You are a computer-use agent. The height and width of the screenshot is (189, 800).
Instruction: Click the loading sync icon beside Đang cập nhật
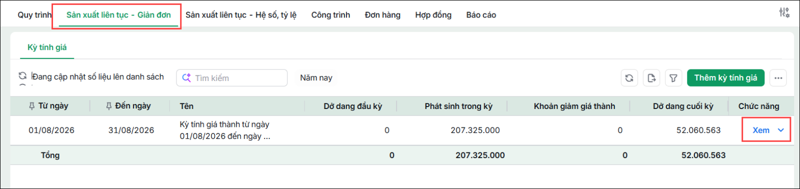click(x=22, y=76)
